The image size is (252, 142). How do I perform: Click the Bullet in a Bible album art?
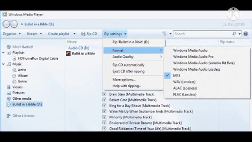point(68,54)
